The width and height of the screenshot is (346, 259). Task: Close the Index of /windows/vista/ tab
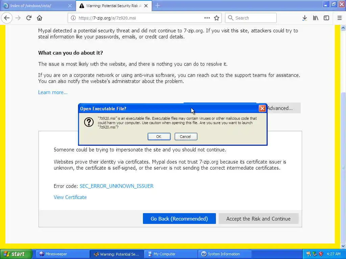(70, 6)
